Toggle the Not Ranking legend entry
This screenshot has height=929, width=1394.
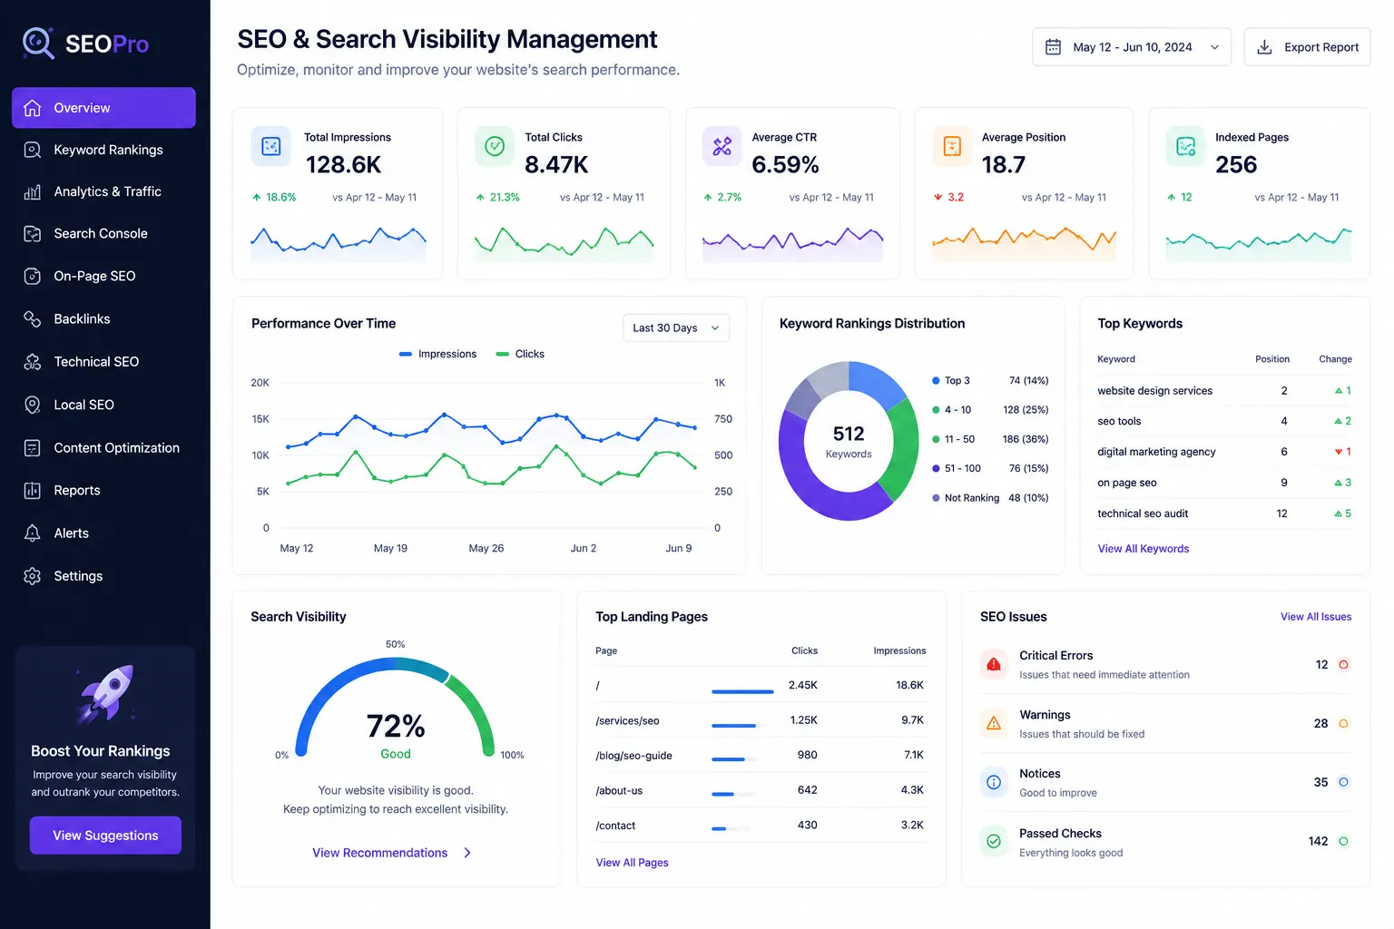coord(990,498)
